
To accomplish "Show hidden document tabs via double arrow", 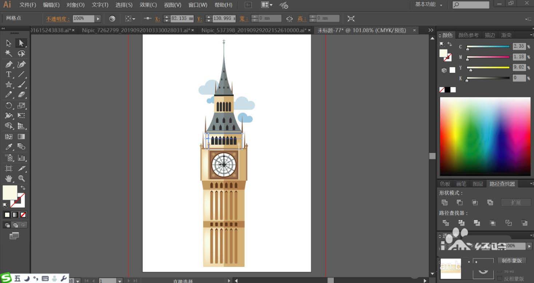I will click(431, 30).
